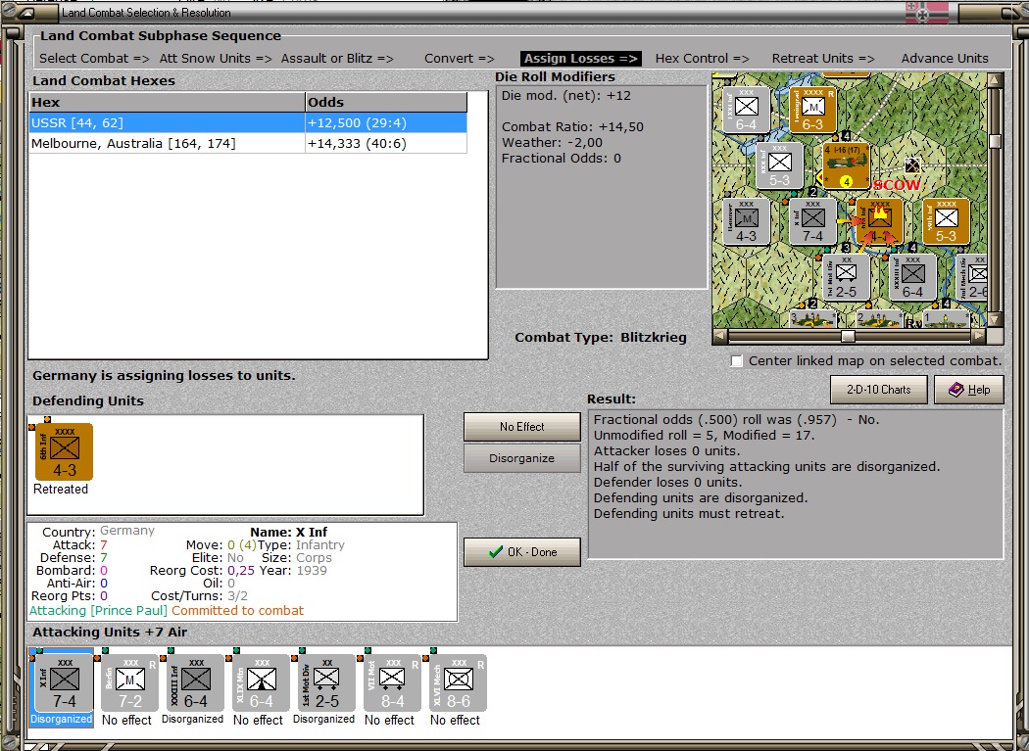Click the Committed to combat status text
Screen dimensions: 1029x751
[x=237, y=611]
